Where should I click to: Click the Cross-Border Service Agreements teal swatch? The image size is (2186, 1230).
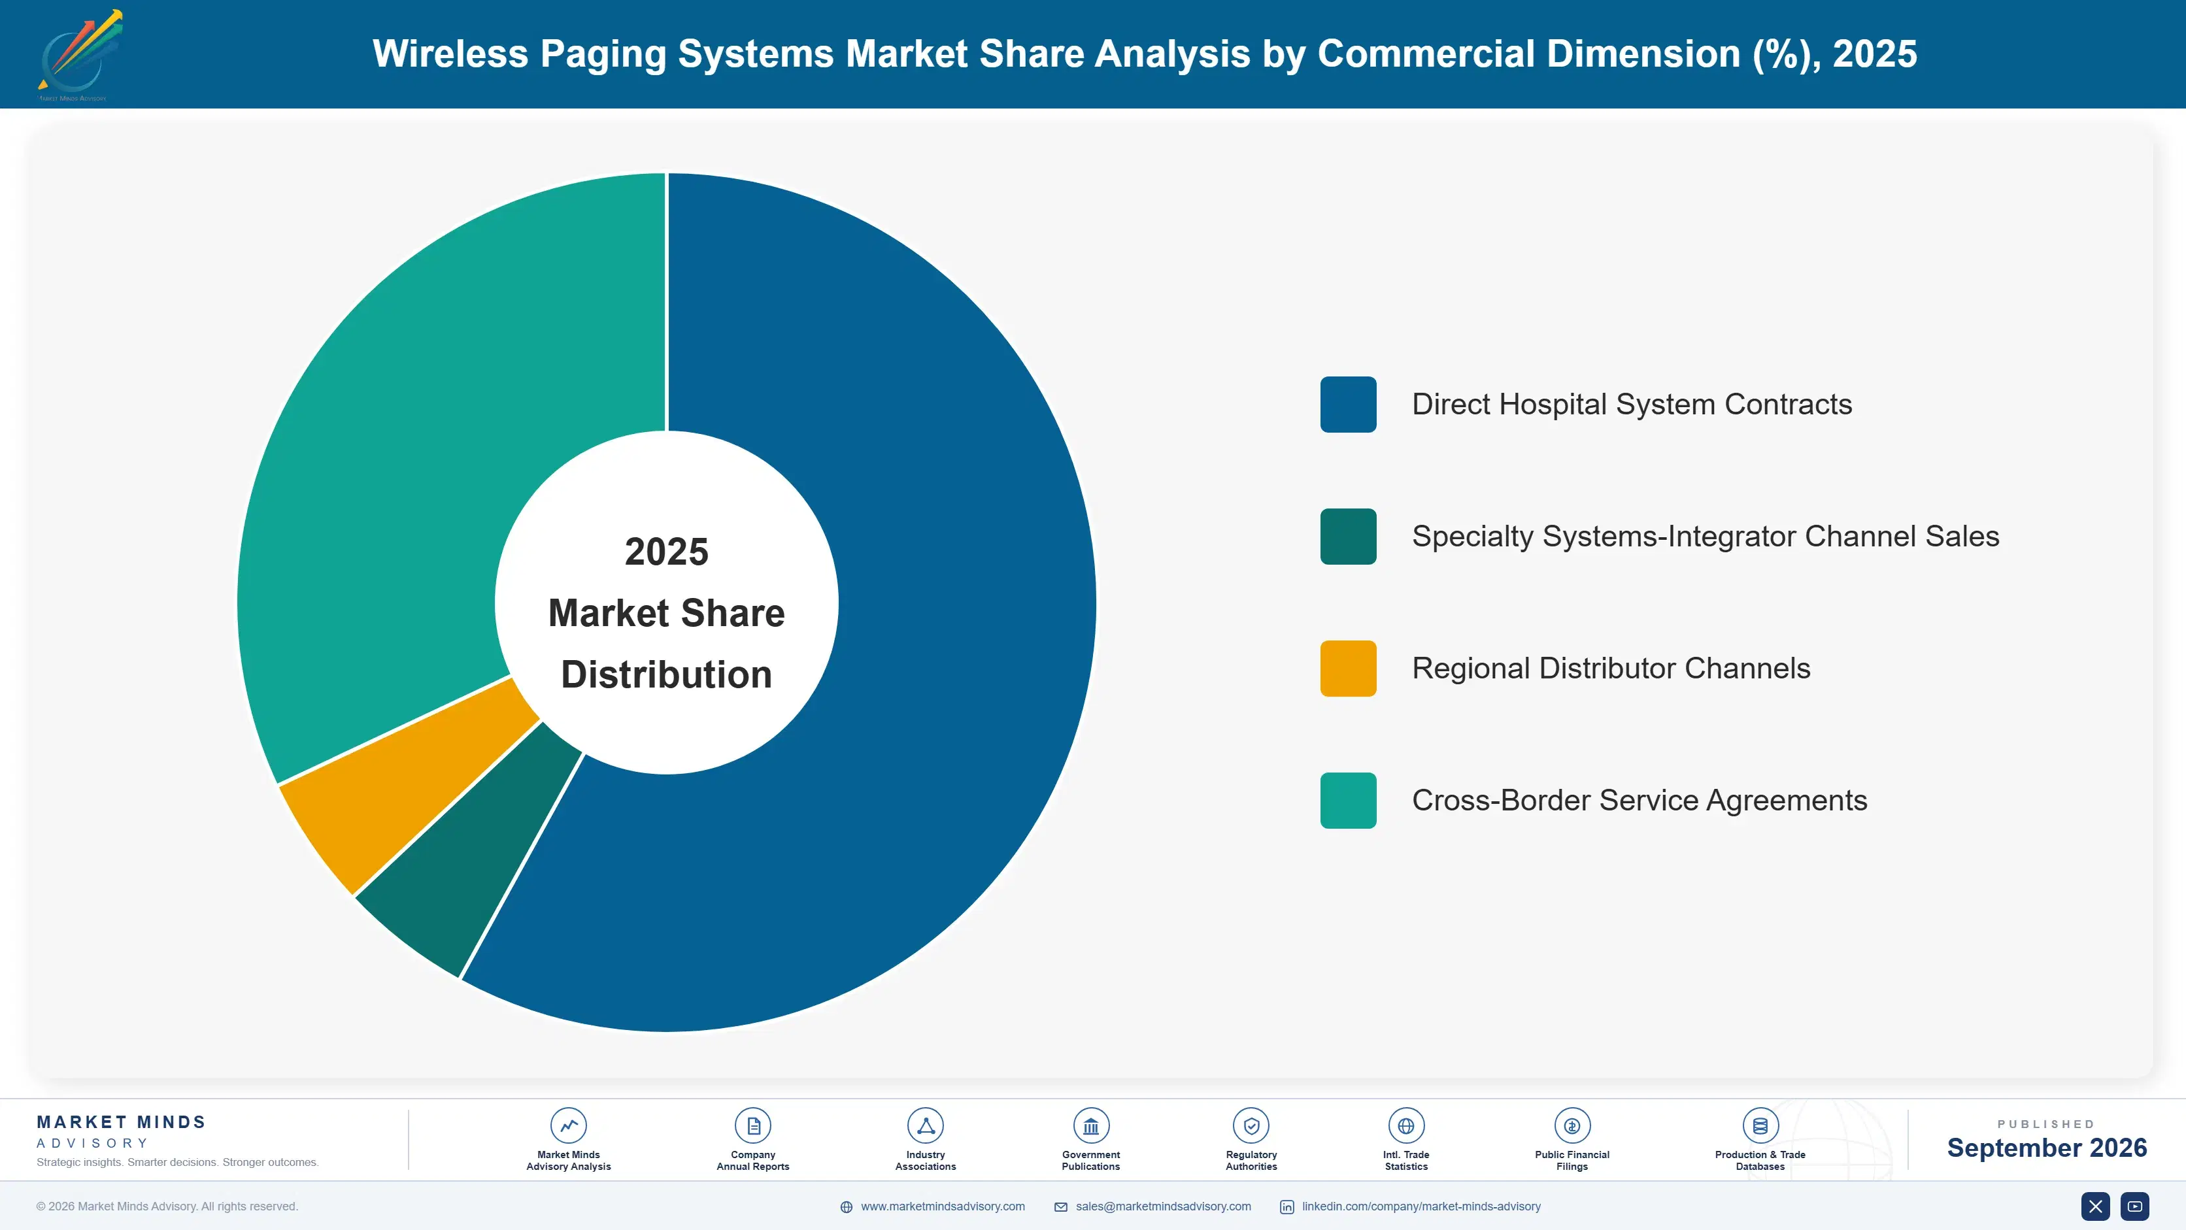pyautogui.click(x=1347, y=800)
